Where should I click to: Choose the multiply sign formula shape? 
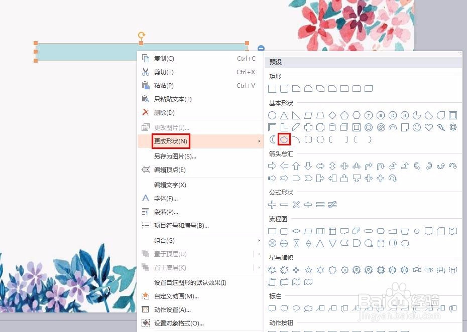pyautogui.click(x=296, y=205)
